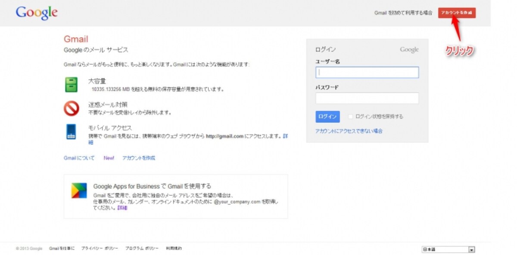517x255 pixels.
Task: Click the blue ログイン button
Action: [327, 117]
